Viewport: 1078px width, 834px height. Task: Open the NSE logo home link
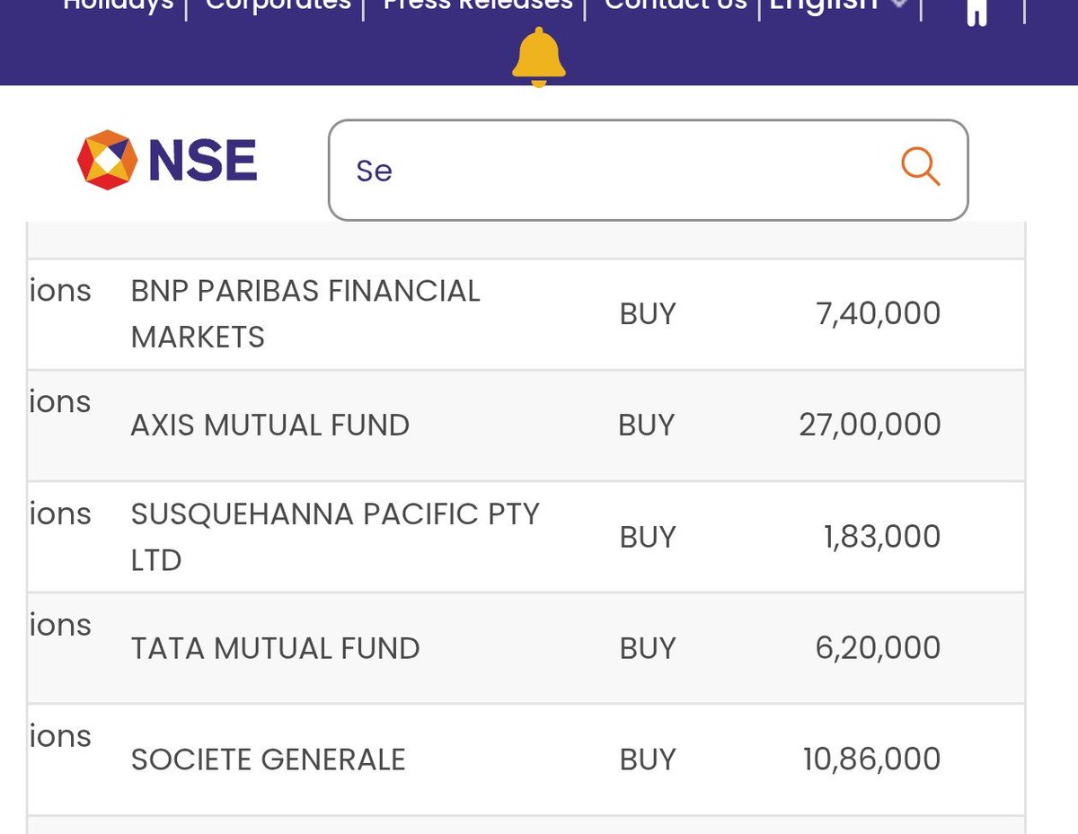pyautogui.click(x=168, y=161)
